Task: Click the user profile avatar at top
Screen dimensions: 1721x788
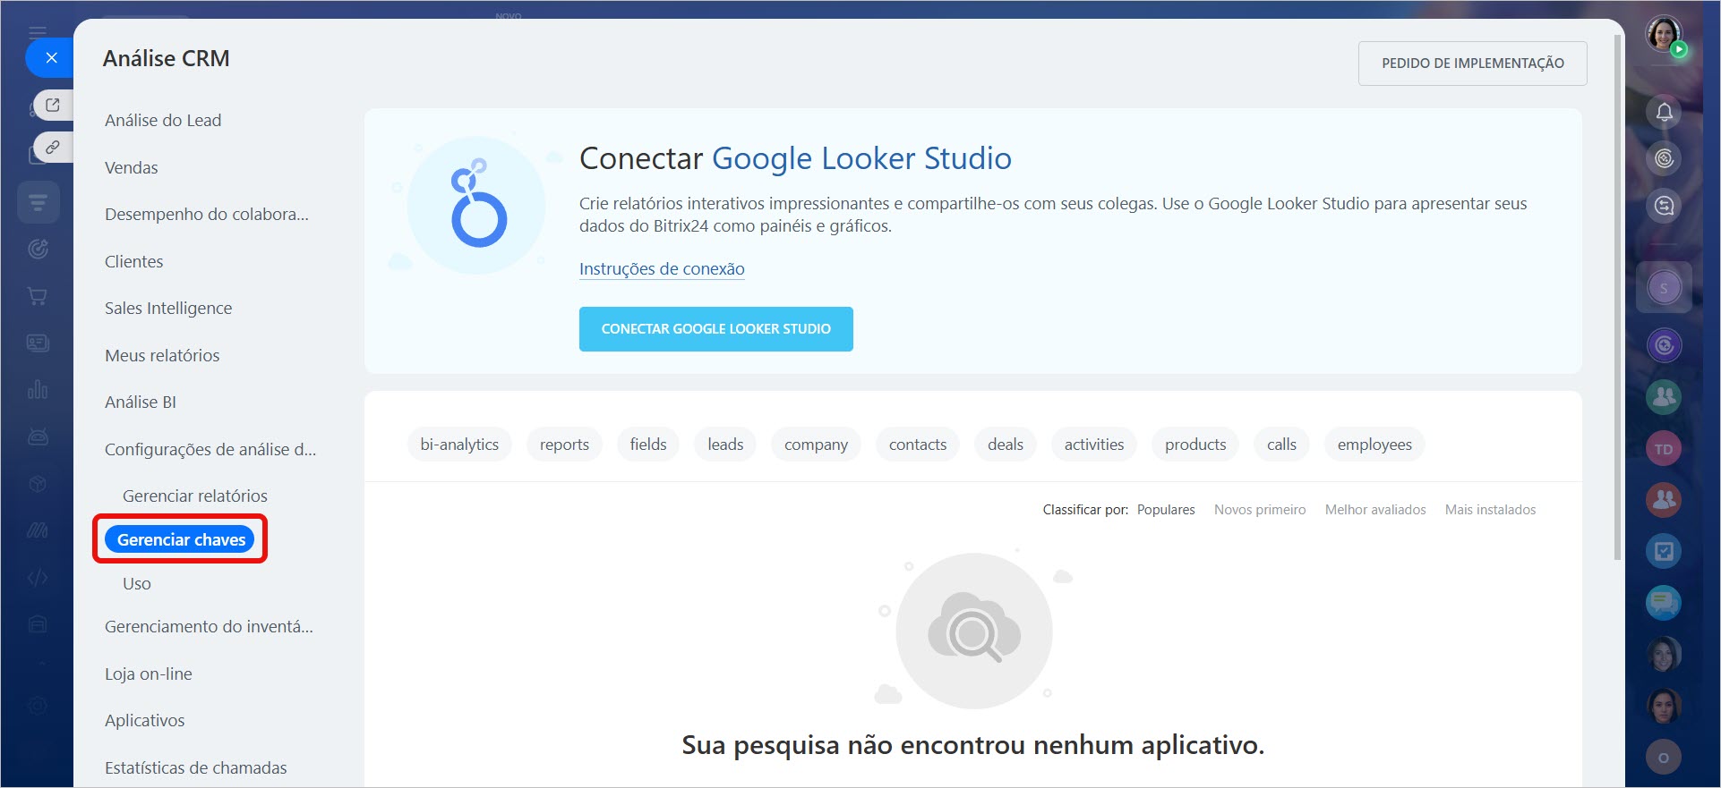Action: (x=1664, y=35)
